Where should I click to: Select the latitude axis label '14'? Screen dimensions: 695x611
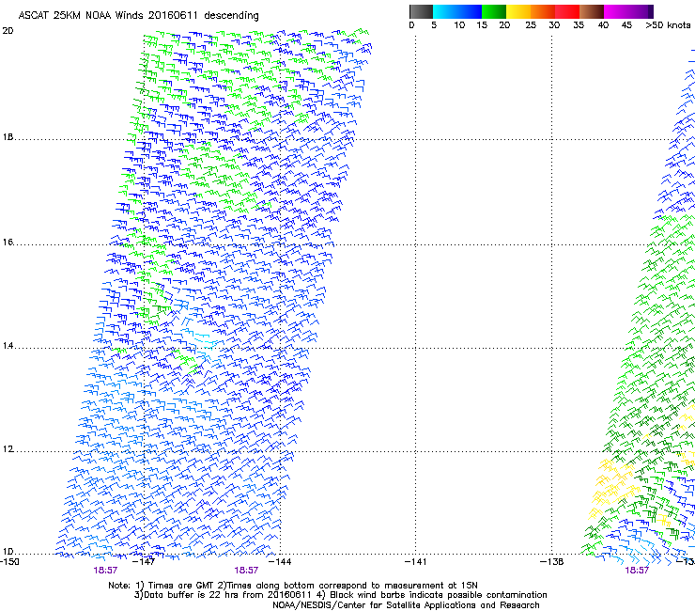point(8,346)
